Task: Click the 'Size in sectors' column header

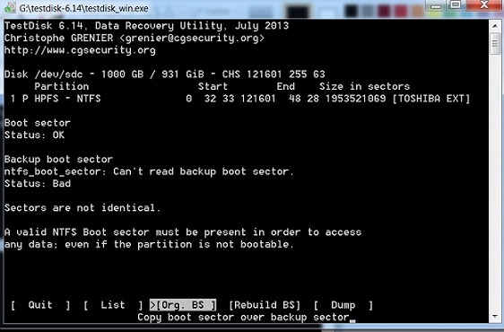Action: tap(364, 86)
